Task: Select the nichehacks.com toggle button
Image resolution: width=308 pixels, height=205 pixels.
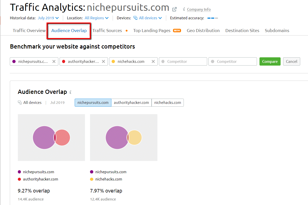Action: point(167,103)
